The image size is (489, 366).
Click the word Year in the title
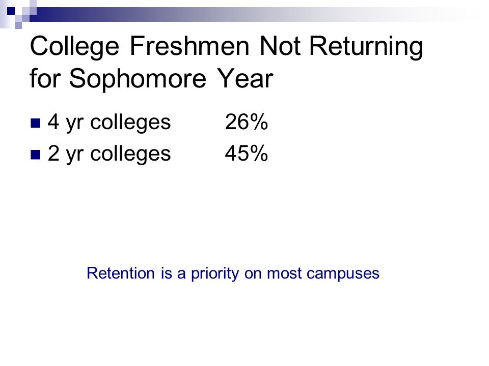[x=245, y=78]
